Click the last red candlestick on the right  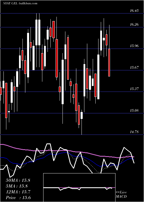click(x=109, y=63)
